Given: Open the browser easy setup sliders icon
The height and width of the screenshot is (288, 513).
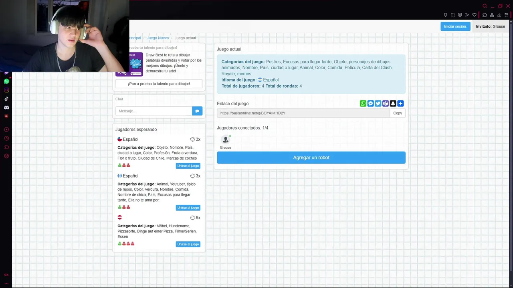Looking at the screenshot, I should (507, 15).
